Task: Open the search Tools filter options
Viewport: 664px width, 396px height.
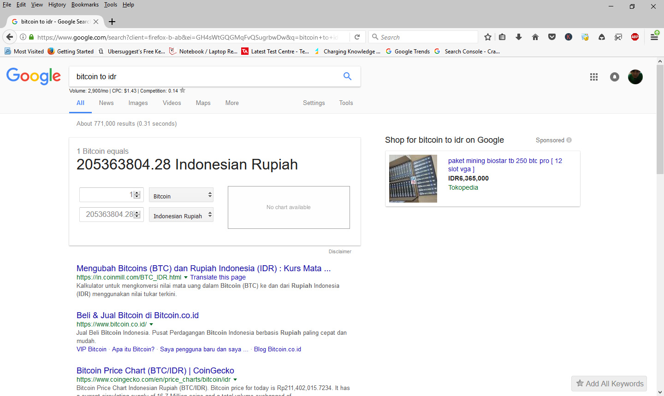Action: [346, 103]
